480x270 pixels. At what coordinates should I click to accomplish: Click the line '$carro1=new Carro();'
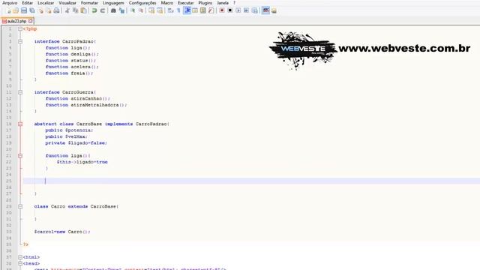point(62,232)
